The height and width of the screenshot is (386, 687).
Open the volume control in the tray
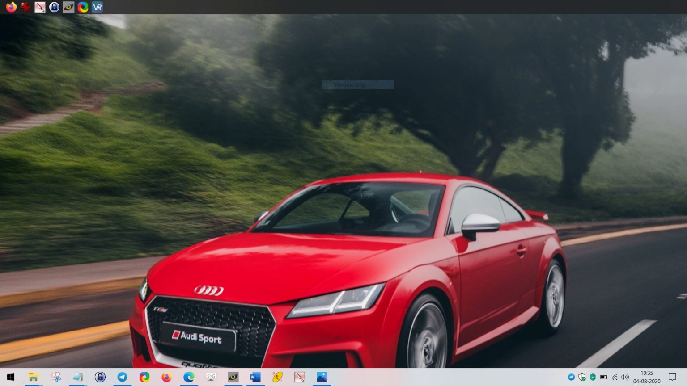coord(625,377)
